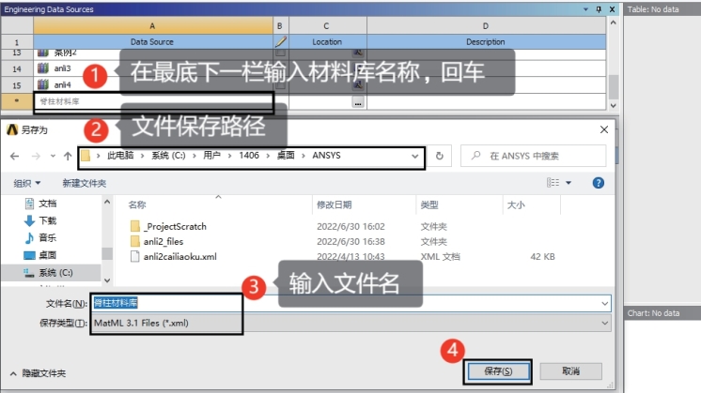Collapse folders with 隐藏文件夹

tap(38, 373)
